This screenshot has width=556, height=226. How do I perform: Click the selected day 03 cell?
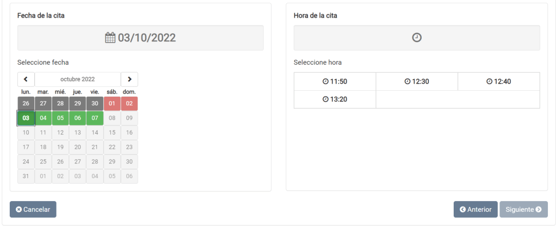point(26,118)
